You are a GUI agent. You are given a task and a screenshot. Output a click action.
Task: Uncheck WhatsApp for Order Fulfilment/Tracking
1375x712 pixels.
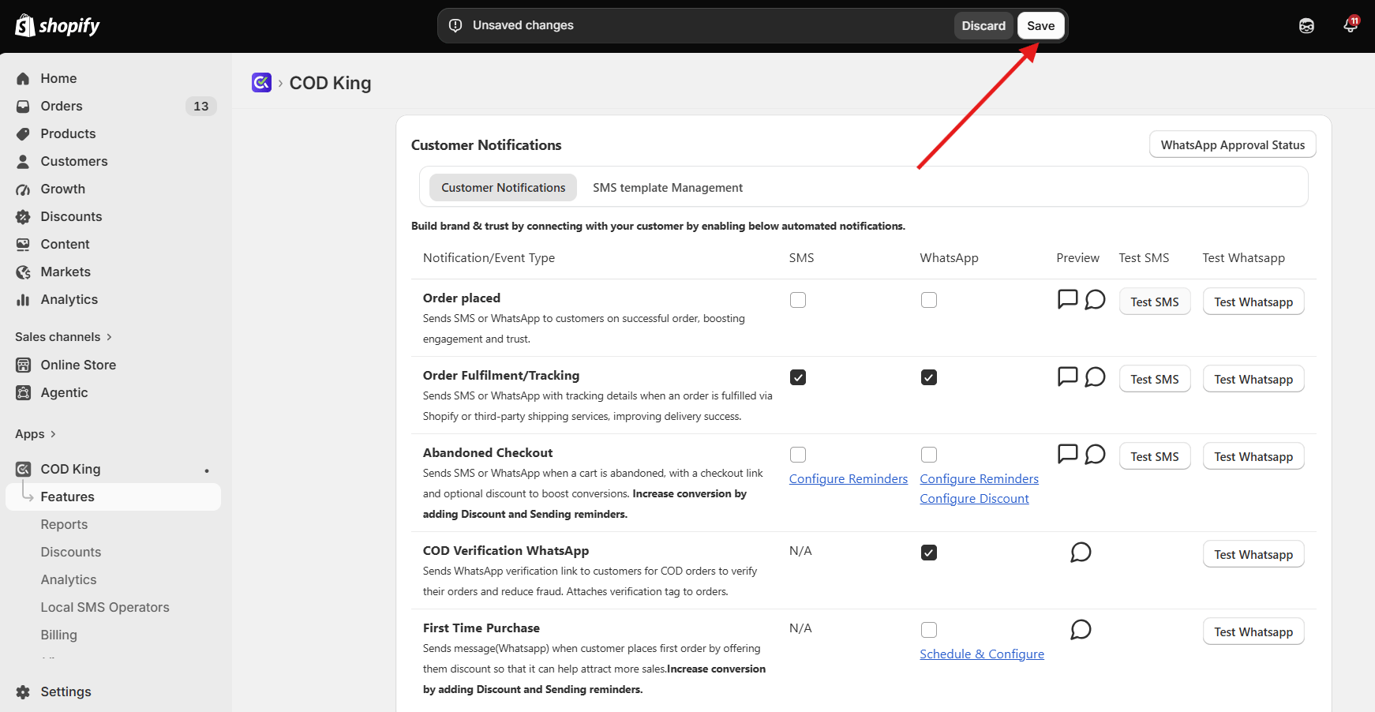(x=929, y=377)
